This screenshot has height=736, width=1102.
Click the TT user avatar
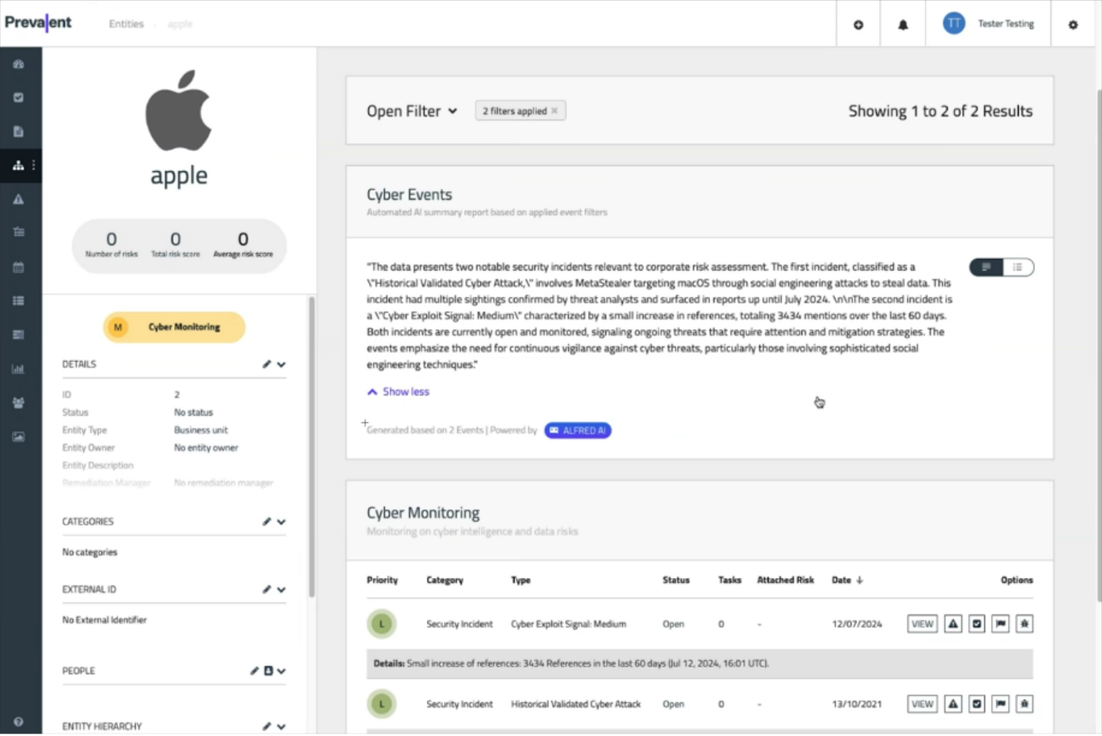[954, 23]
